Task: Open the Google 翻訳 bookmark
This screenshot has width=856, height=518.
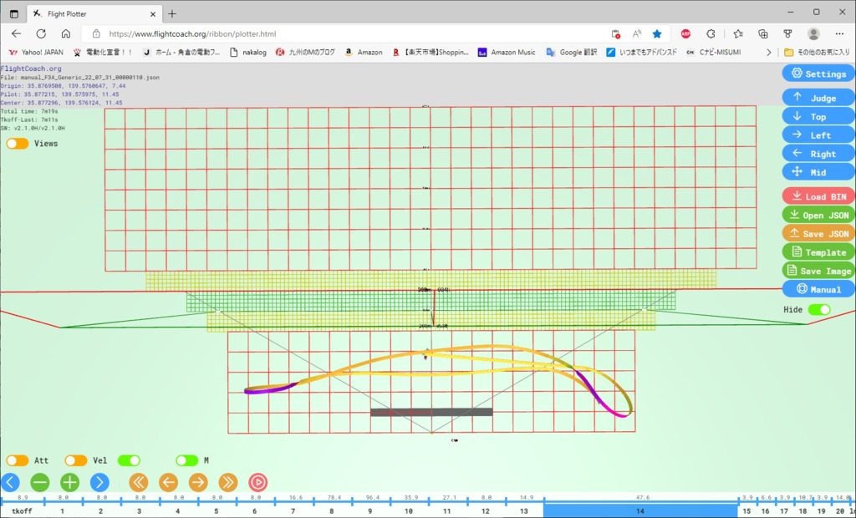Action: tap(572, 53)
